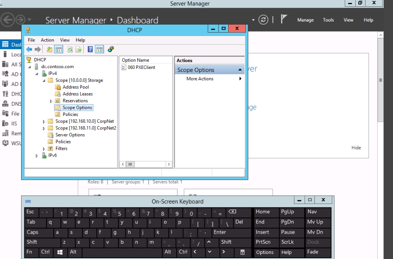
Task: Select Address Leases in DHCP tree
Action: (x=78, y=94)
